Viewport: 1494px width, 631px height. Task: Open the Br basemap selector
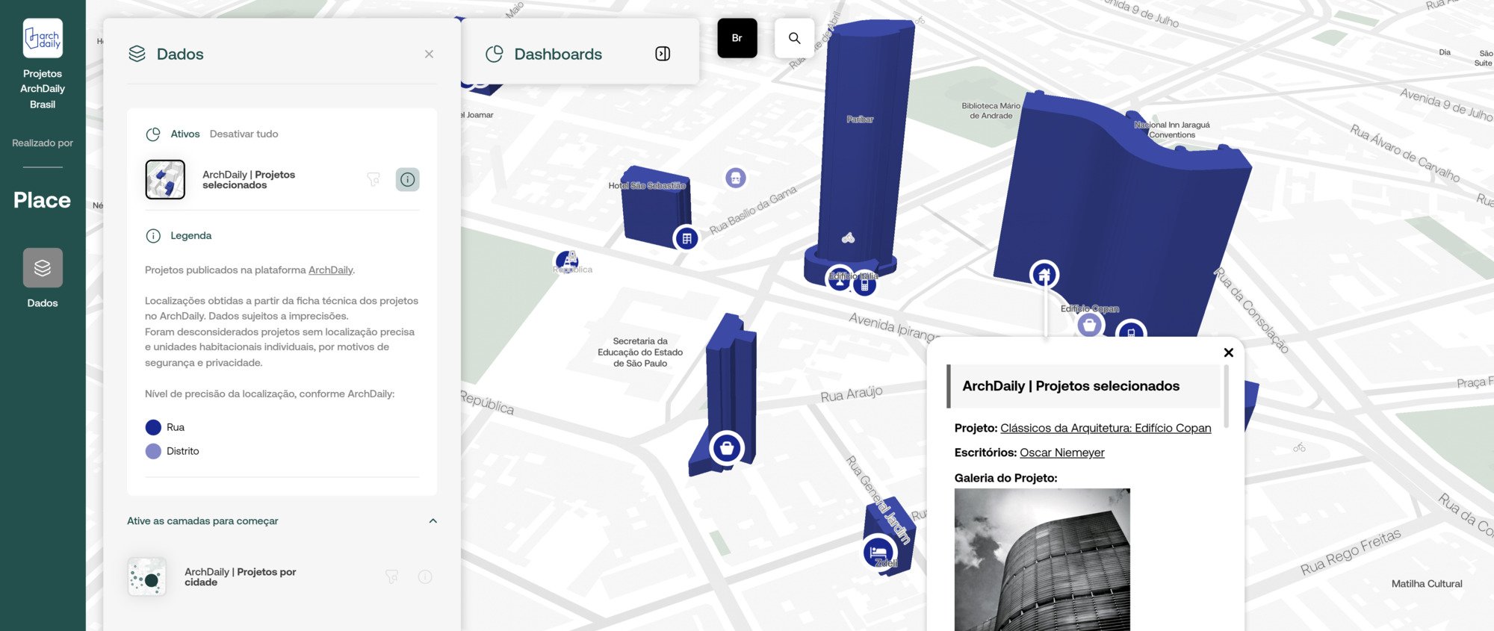[737, 38]
